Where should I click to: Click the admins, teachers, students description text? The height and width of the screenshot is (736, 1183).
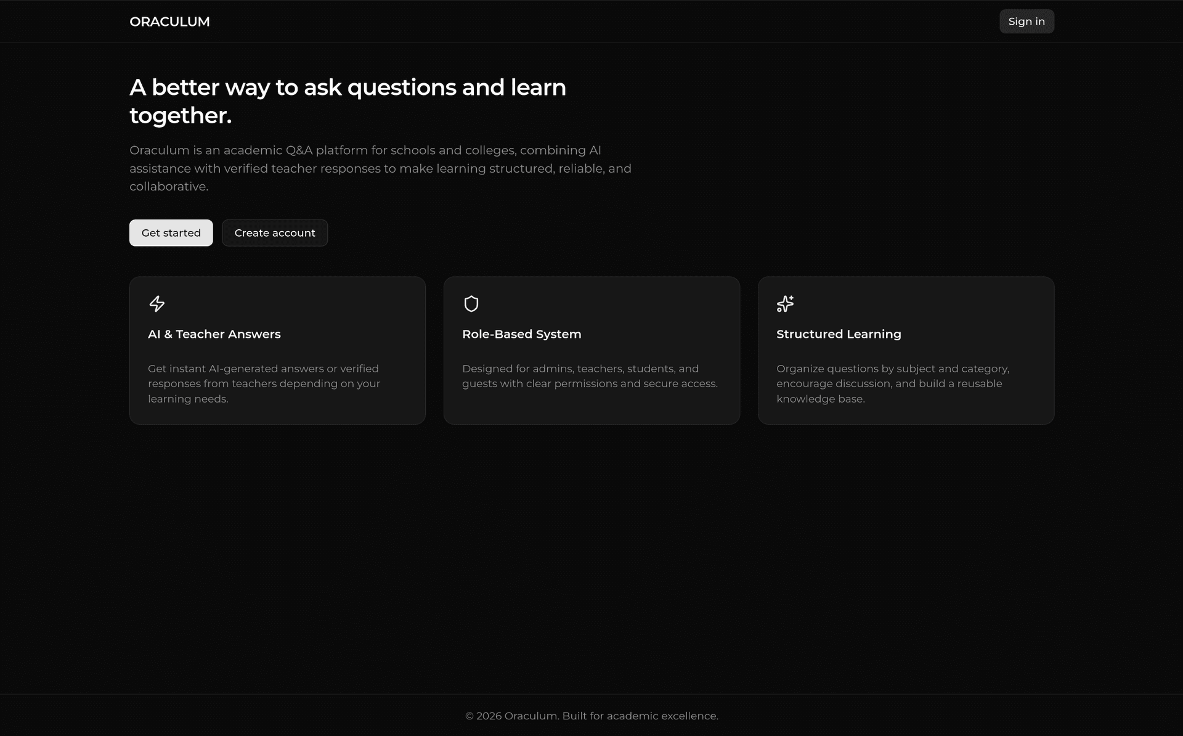590,376
